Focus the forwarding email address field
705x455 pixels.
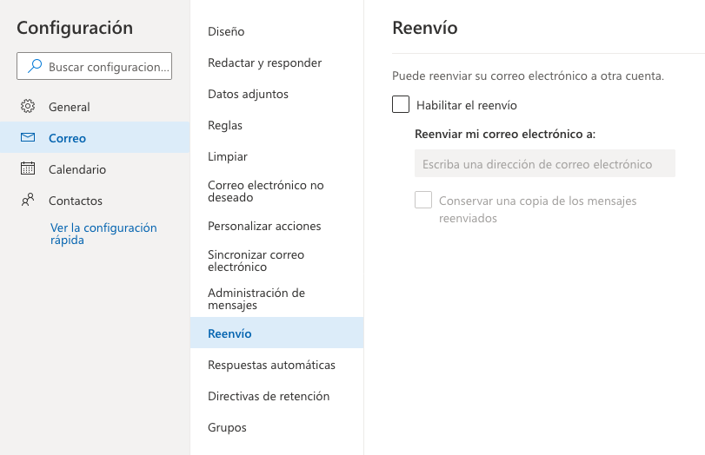[x=544, y=163]
